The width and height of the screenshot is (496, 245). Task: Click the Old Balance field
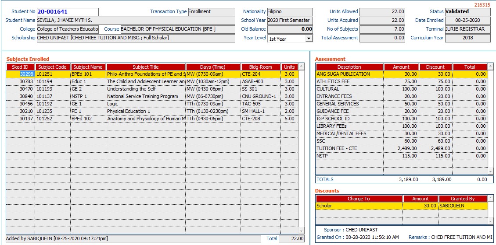pos(290,29)
